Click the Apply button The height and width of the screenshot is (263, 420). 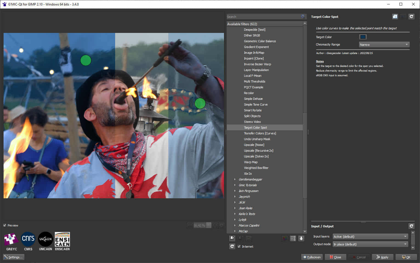click(x=382, y=257)
